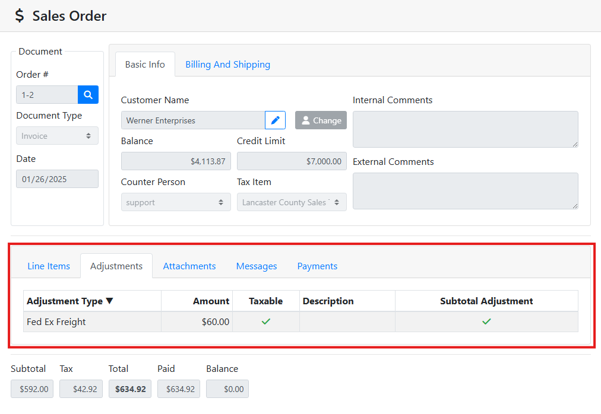This screenshot has width=601, height=414.
Task: Open the Line Items tab
Action: tap(49, 266)
